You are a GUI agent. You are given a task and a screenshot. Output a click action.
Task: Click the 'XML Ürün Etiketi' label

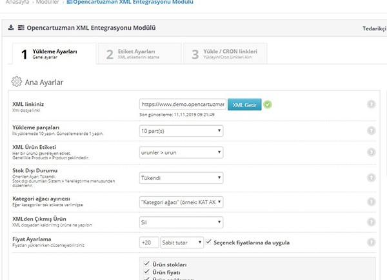34,147
